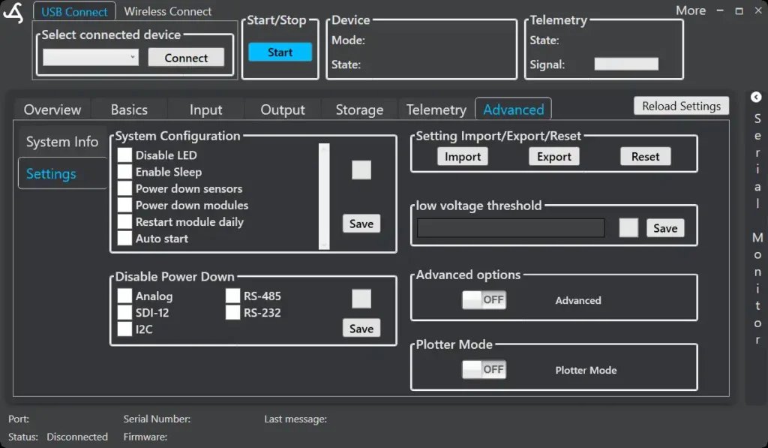The height and width of the screenshot is (448, 768).
Task: Select the Wireless Connect tab
Action: click(167, 11)
